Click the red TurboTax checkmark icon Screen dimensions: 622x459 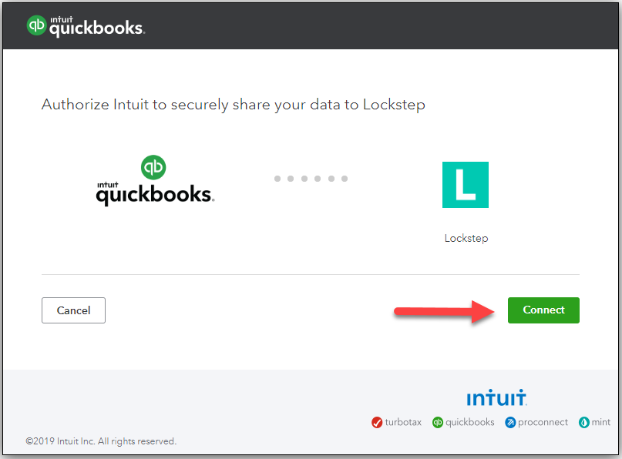click(x=377, y=422)
